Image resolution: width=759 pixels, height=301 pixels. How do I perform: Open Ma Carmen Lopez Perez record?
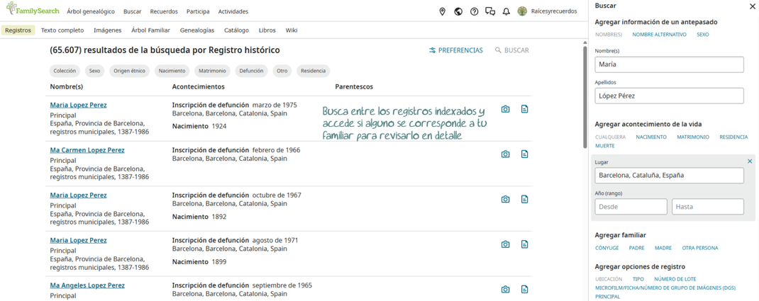[x=87, y=150]
